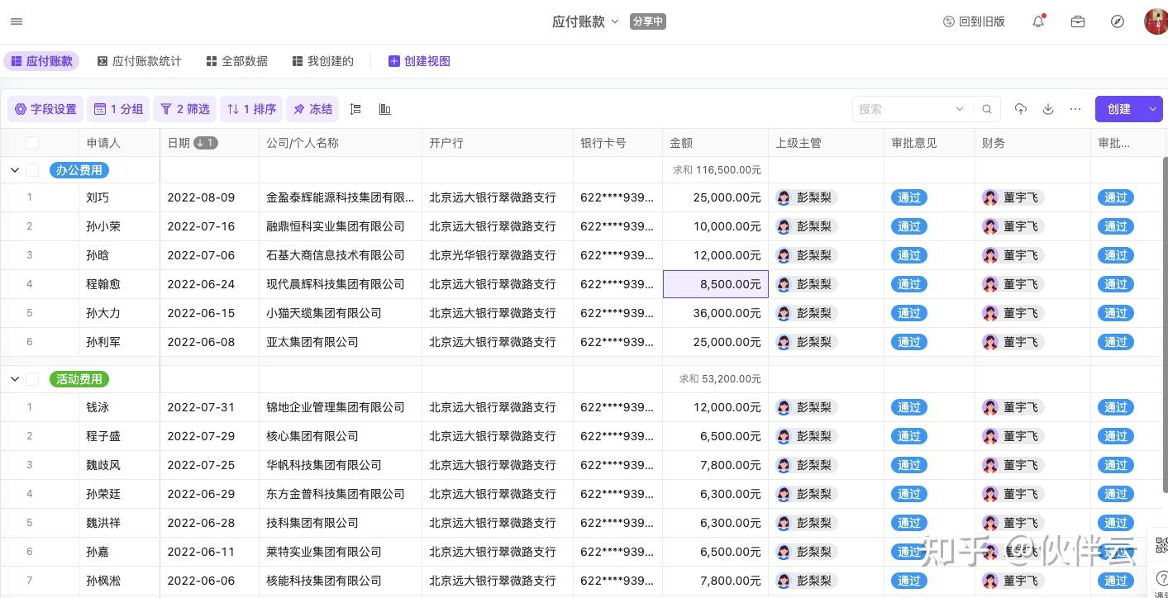This screenshot has width=1168, height=598.
Task: Collapse the 活动费用 group
Action: pyautogui.click(x=14, y=379)
